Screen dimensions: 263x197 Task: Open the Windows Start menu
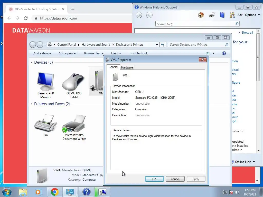7,192
